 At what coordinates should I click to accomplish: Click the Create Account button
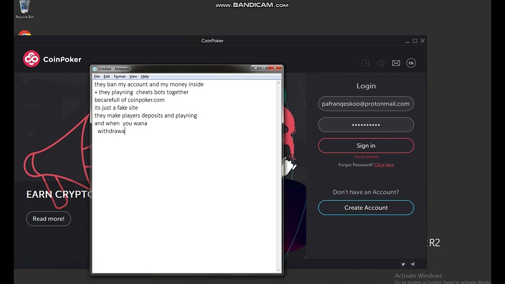[x=366, y=207]
